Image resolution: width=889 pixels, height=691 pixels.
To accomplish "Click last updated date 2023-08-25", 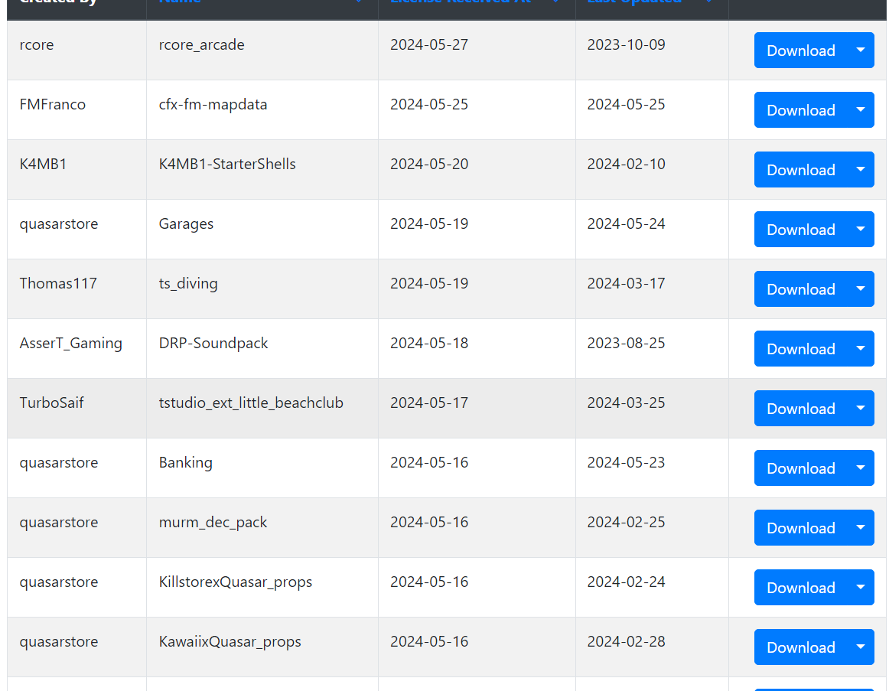I will click(626, 343).
